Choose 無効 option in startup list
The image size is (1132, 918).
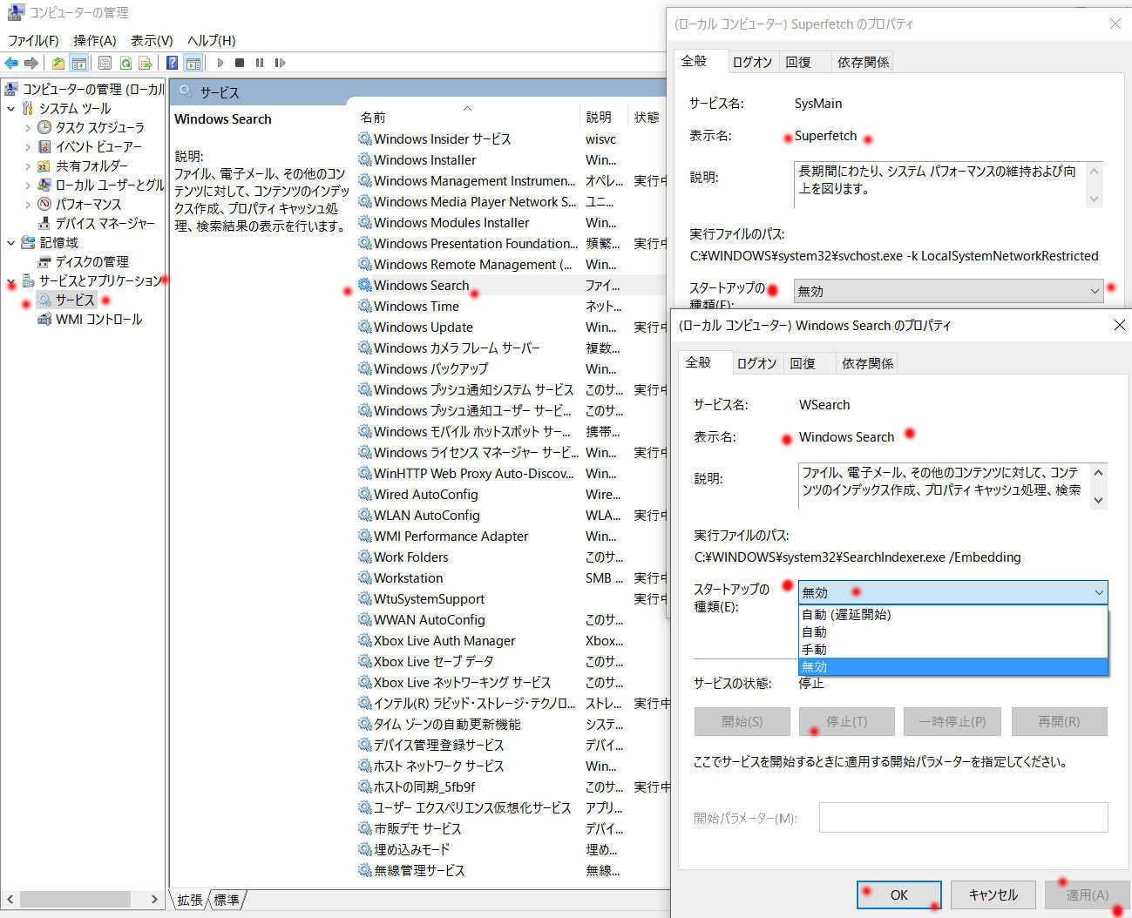pyautogui.click(x=952, y=666)
